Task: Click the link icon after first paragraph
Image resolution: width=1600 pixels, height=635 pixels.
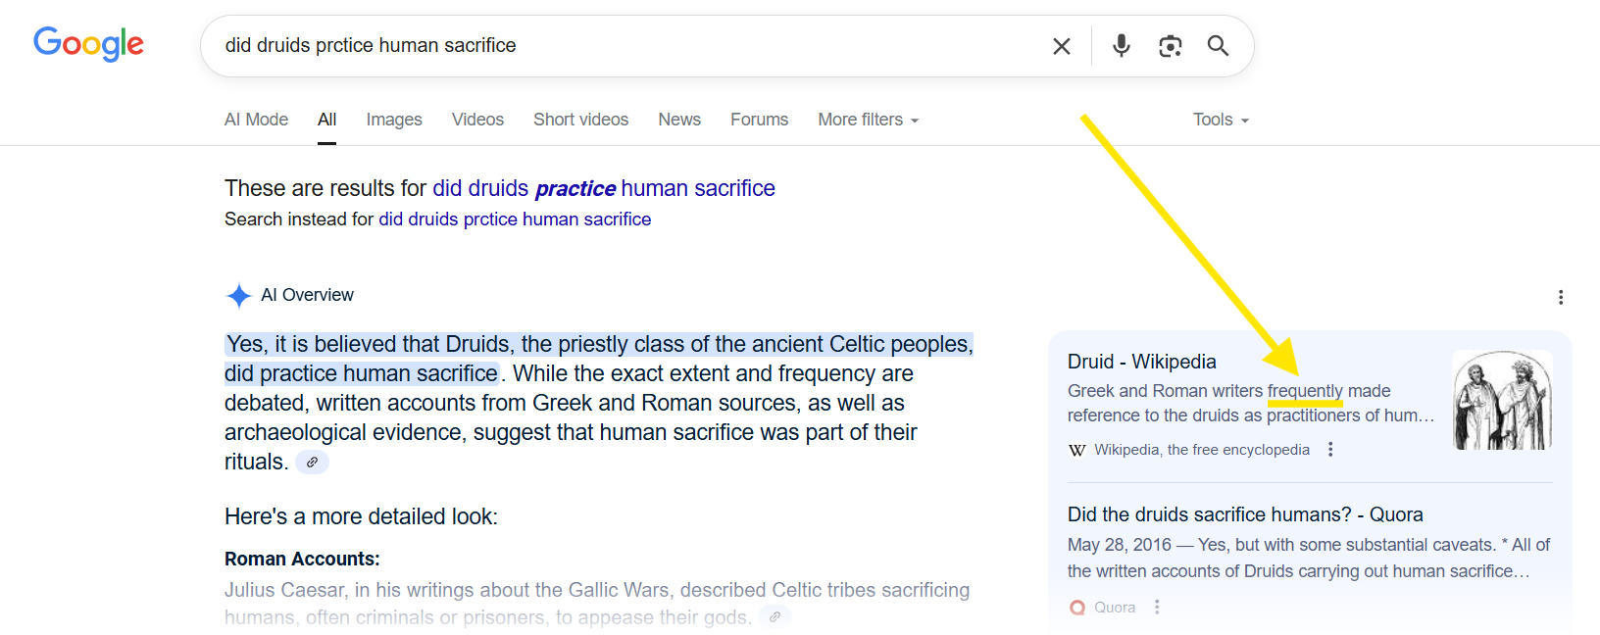Action: click(x=312, y=463)
